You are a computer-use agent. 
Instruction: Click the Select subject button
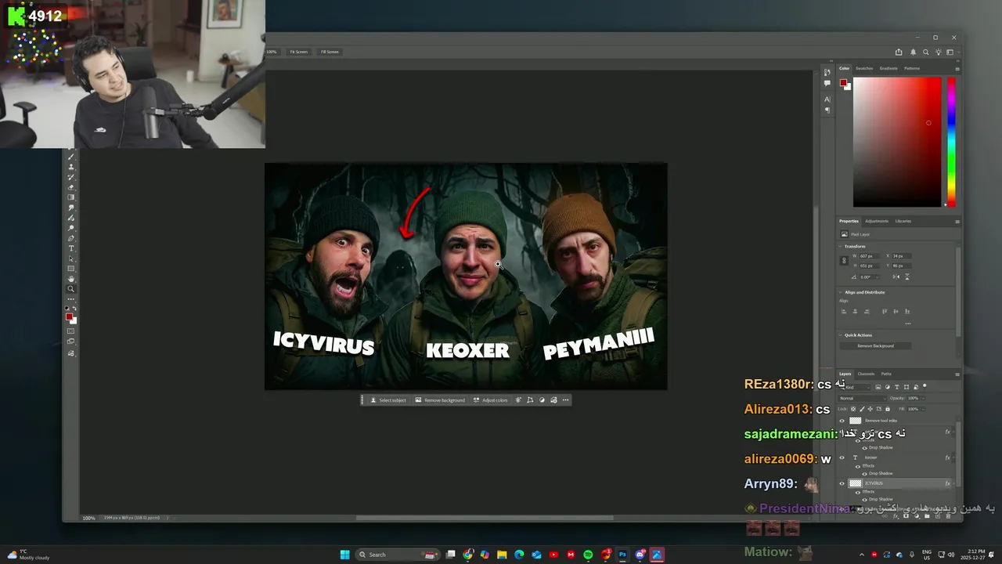[x=388, y=400]
